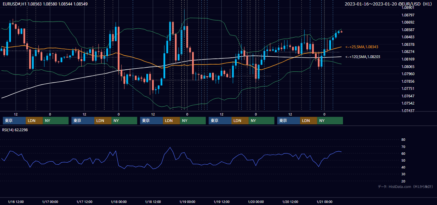Click price axis value 1.08692
This screenshot has width=437, height=205.
[x=408, y=22]
